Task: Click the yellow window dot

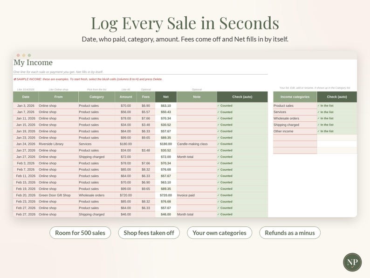Action: click(24, 55)
